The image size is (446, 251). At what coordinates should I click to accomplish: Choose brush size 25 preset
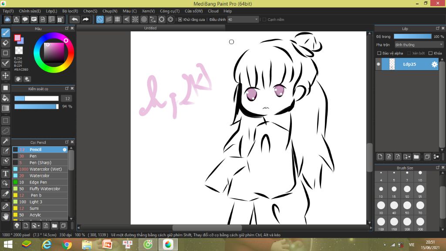(420, 191)
